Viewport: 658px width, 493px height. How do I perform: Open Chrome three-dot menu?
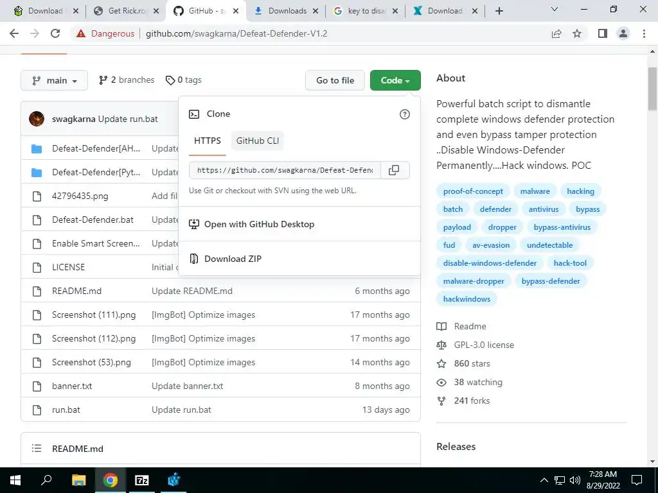point(644,33)
